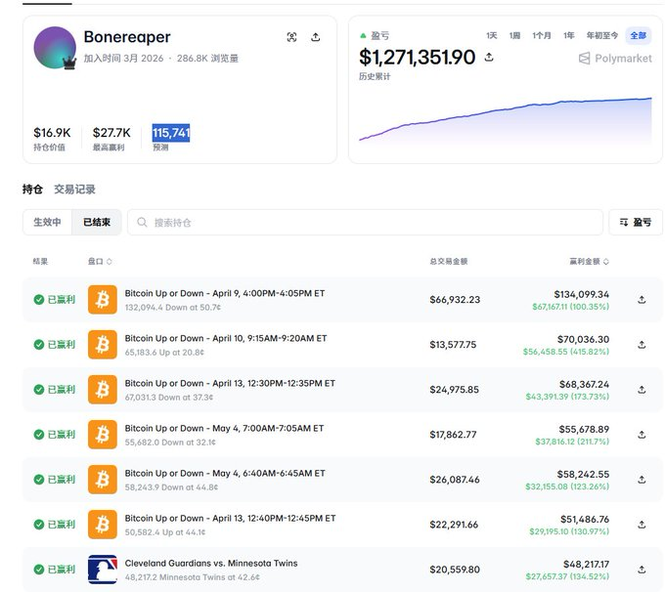Click the $48,217.17 winnings value
665x592 pixels.
[x=586, y=564]
